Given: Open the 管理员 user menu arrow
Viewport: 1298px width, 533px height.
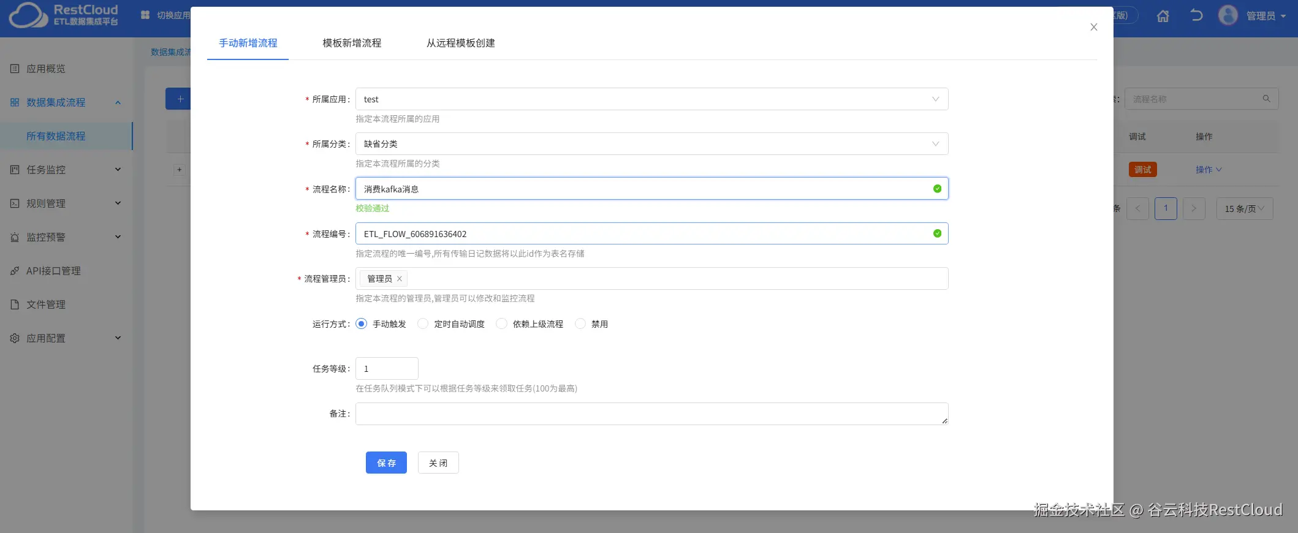Looking at the screenshot, I should click(1283, 16).
